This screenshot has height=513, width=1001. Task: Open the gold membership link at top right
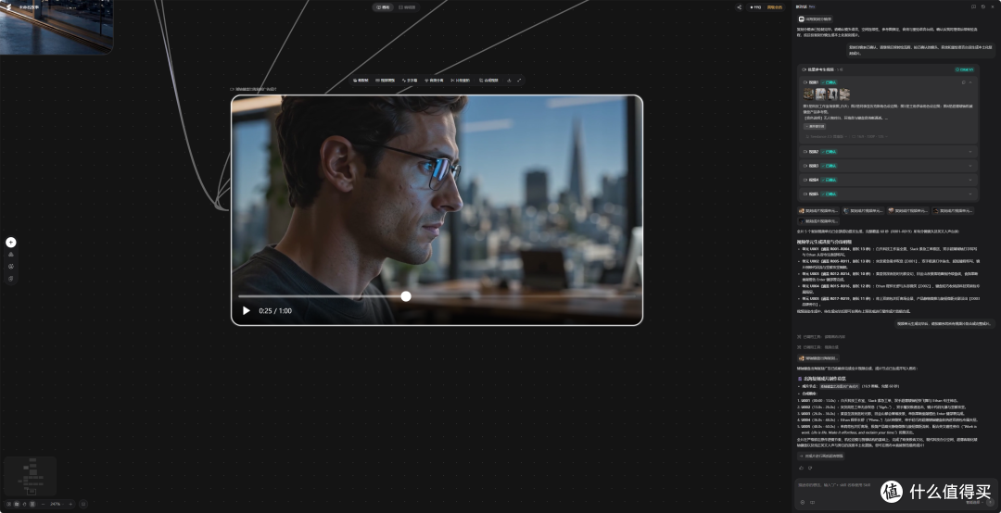point(774,7)
